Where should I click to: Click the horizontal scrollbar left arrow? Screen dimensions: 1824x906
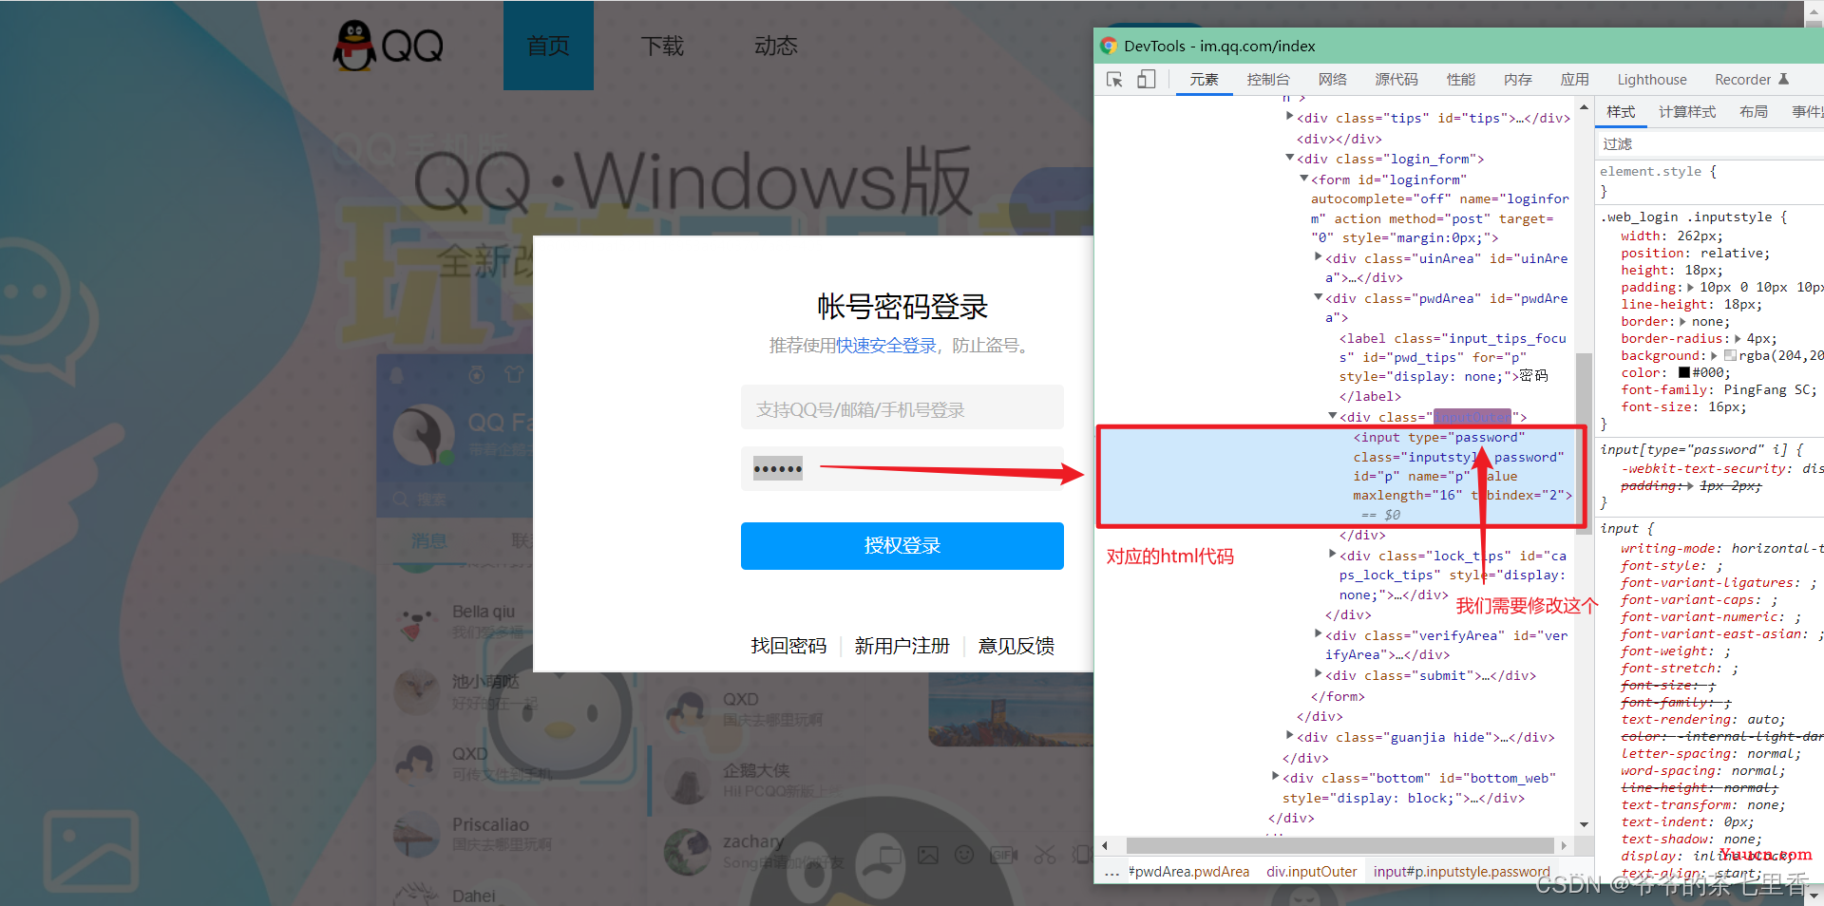tap(1105, 845)
